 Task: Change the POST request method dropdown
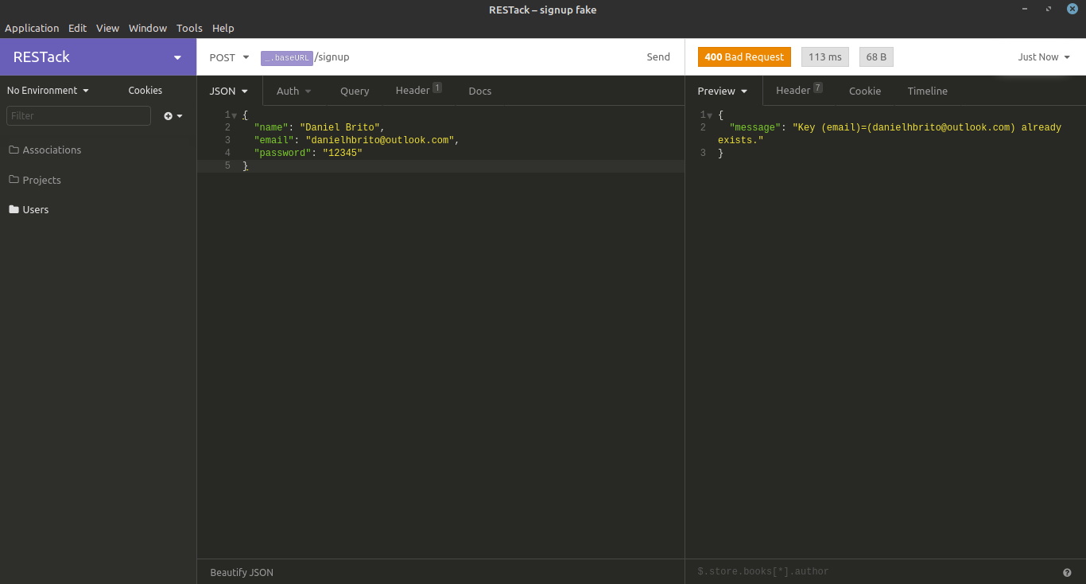229,57
